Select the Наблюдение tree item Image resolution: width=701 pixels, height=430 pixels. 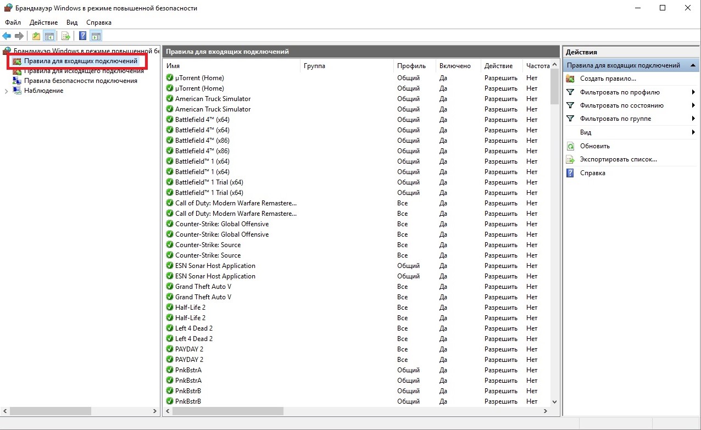point(43,91)
